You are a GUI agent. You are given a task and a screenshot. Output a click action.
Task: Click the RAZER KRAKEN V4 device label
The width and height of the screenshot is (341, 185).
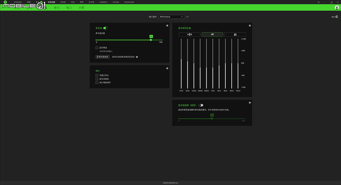coord(170,183)
